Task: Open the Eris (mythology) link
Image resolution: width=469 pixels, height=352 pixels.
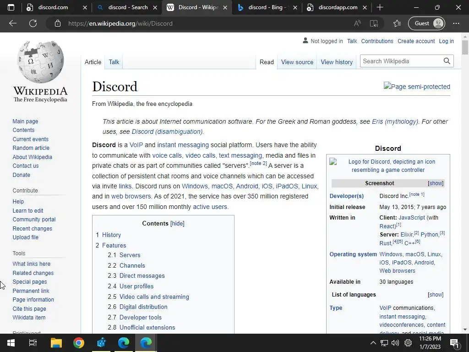Action: tap(395, 121)
